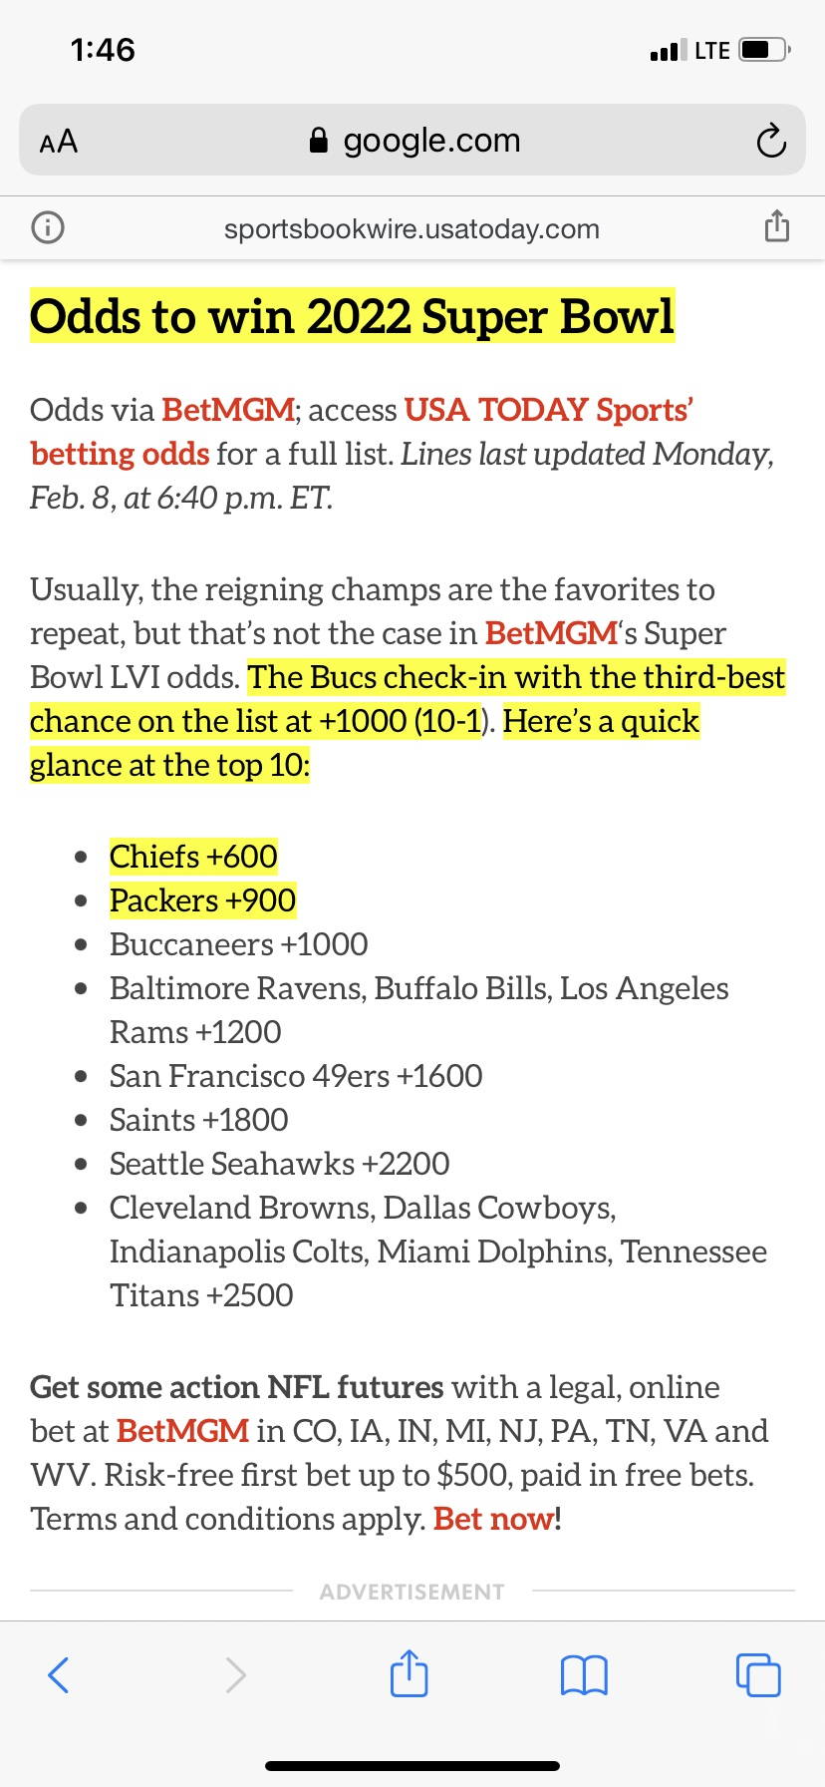The height and width of the screenshot is (1787, 825).
Task: Show all open tabs with tabs icon
Action: 758,1674
